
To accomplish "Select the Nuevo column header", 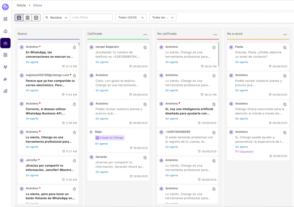I will tap(22, 34).
